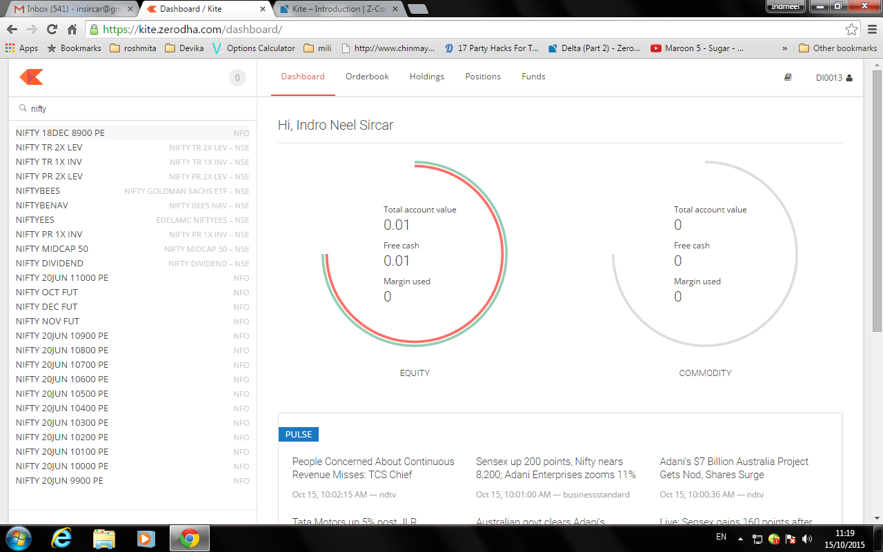Click the Equity account value ring chart
Screen dimensions: 883x552
(x=415, y=253)
